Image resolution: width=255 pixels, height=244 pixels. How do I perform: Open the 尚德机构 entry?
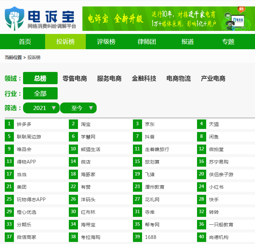(x=219, y=237)
